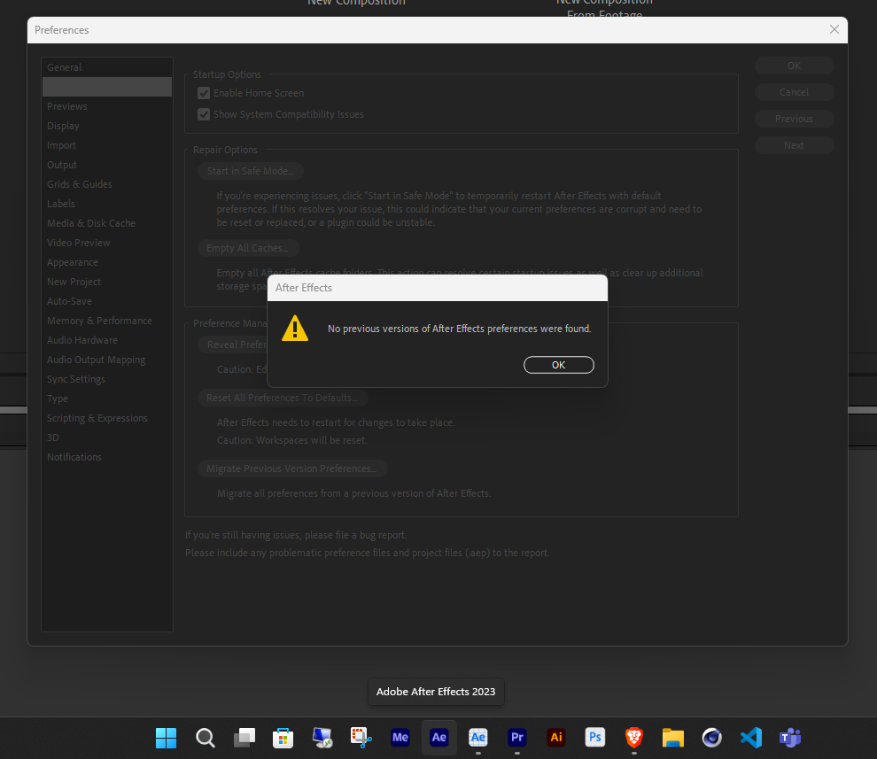Launch Premiere Pro from the taskbar
877x759 pixels.
(516, 737)
